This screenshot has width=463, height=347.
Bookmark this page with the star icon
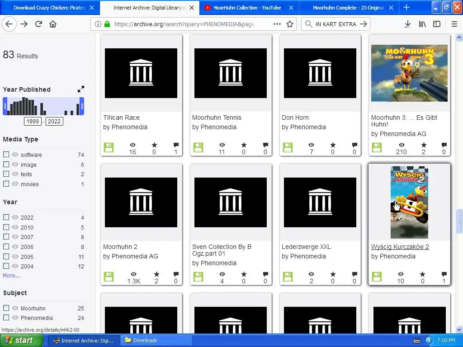290,24
